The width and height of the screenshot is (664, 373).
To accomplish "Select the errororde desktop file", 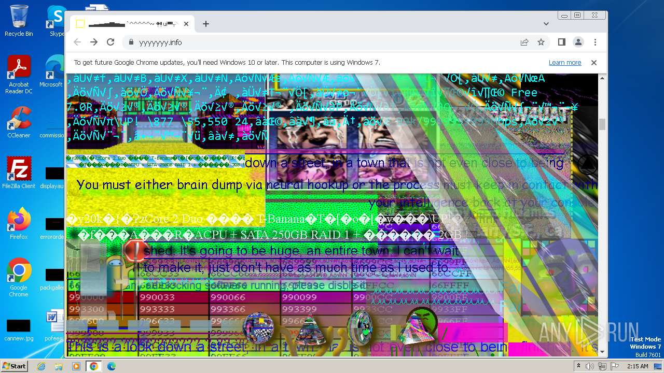I will pos(54,228).
